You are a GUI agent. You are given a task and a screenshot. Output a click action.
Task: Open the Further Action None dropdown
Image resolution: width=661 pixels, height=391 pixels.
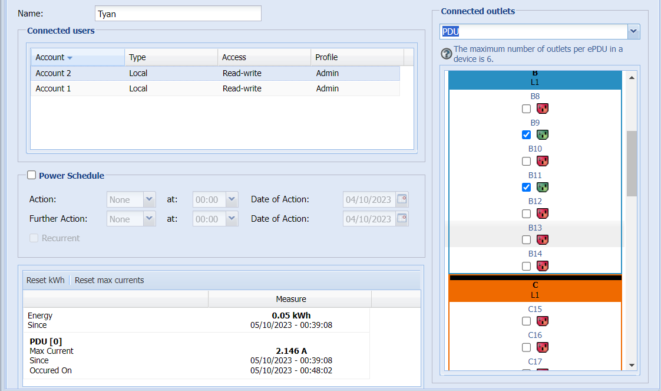point(149,218)
